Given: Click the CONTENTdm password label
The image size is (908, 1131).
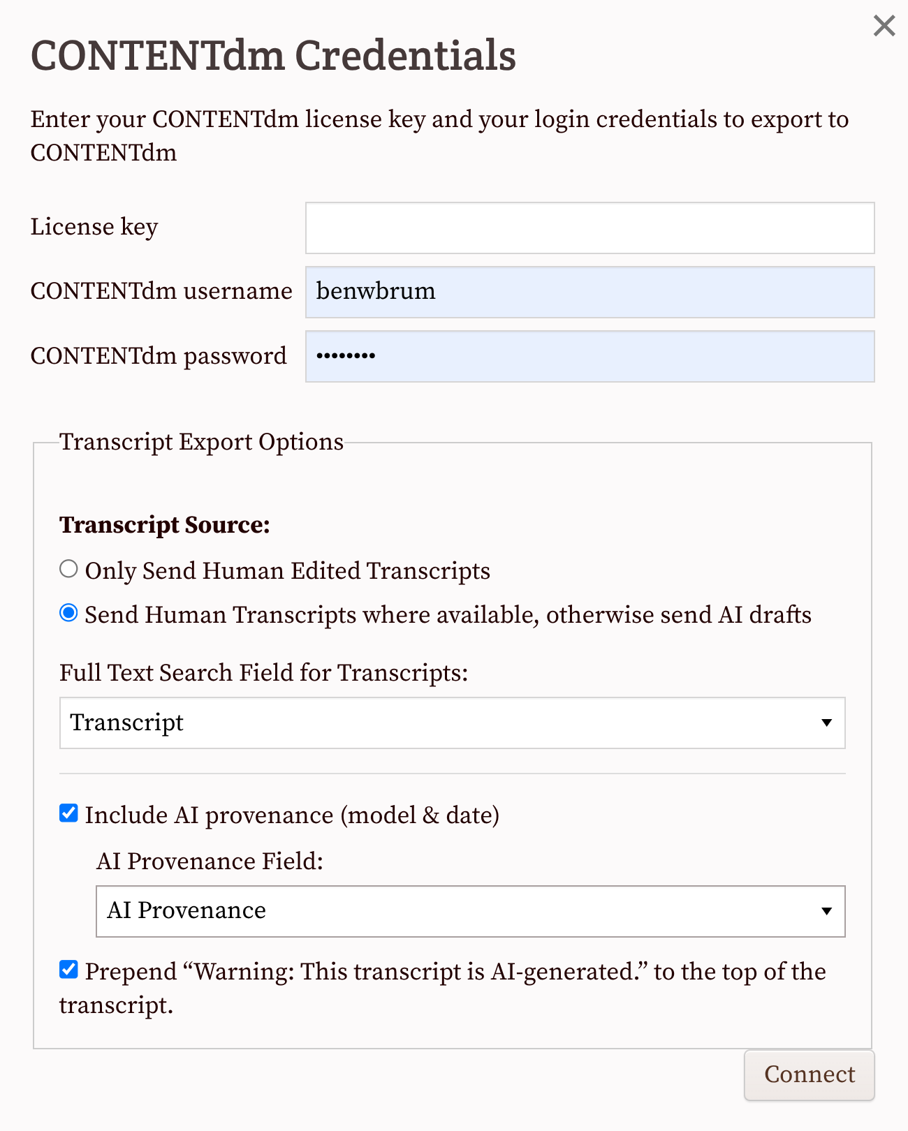Looking at the screenshot, I should 159,356.
